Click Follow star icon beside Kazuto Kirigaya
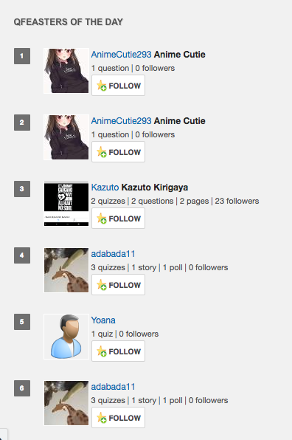The height and width of the screenshot is (440, 292). 102,219
